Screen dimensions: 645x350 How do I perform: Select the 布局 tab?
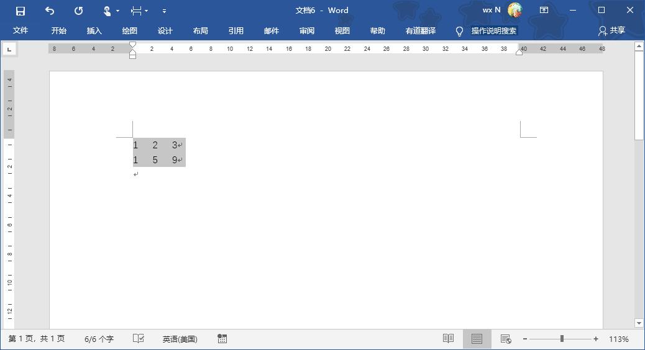click(x=200, y=30)
